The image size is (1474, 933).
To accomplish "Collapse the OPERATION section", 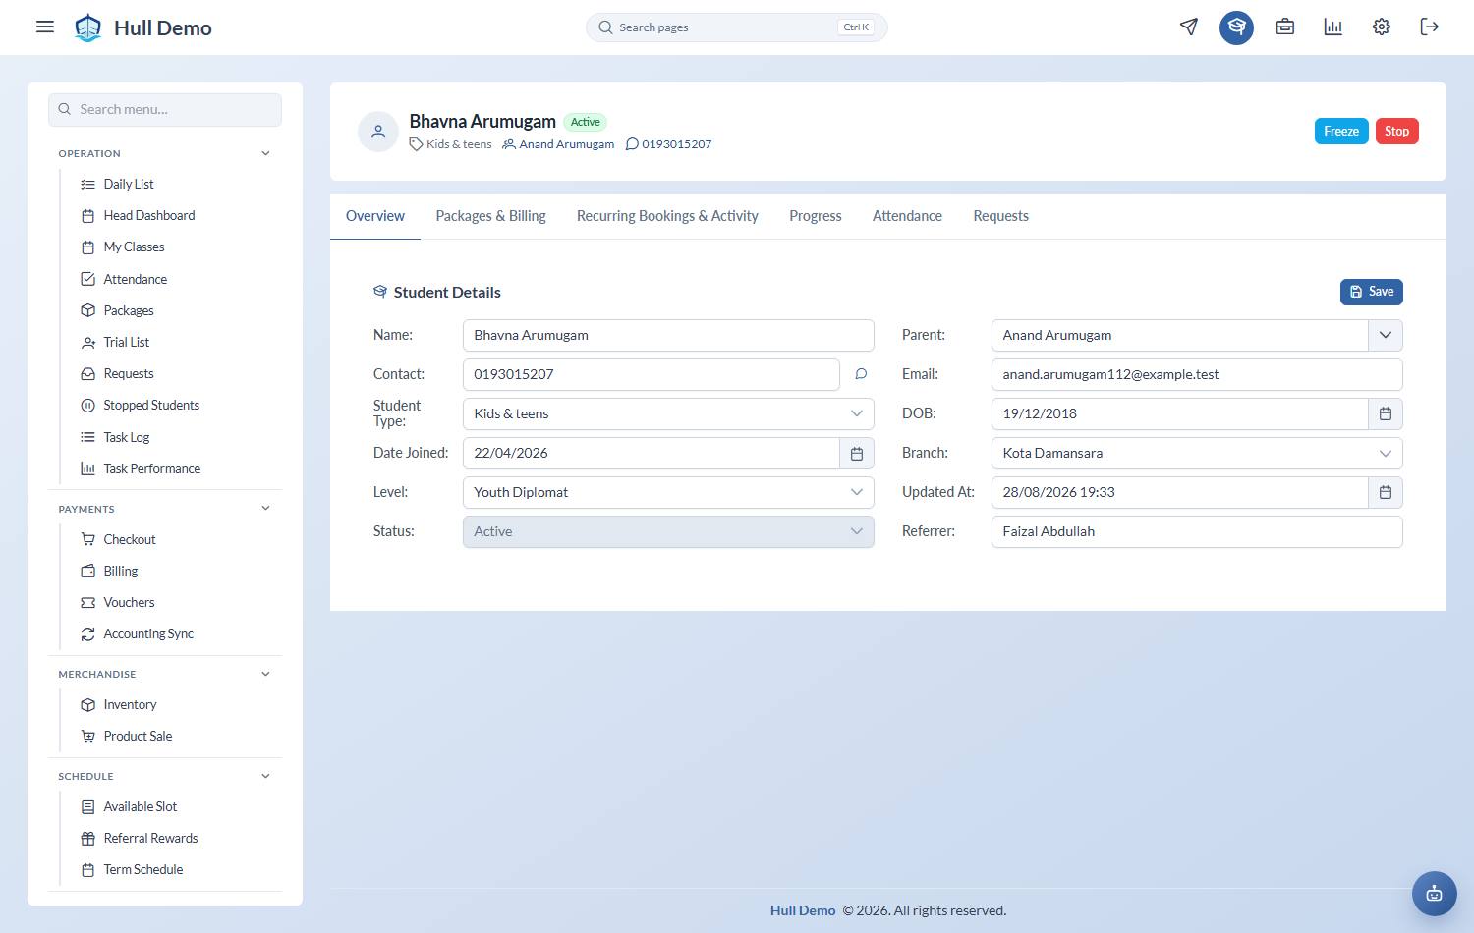I will click(x=265, y=153).
